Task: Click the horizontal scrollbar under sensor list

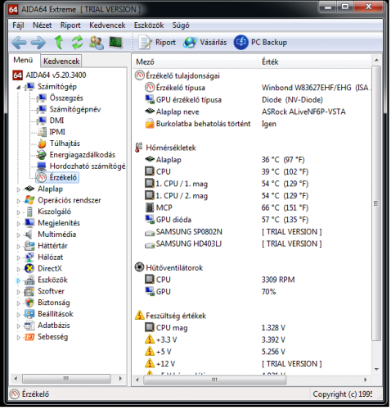Action: pyautogui.click(x=215, y=380)
